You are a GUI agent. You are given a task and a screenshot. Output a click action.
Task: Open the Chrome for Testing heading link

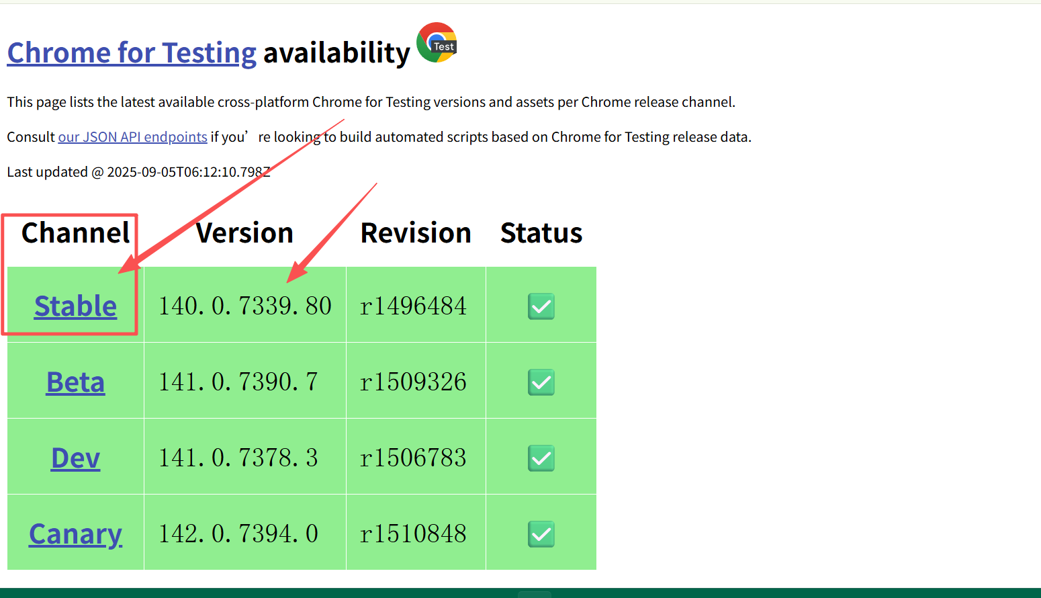tap(132, 53)
